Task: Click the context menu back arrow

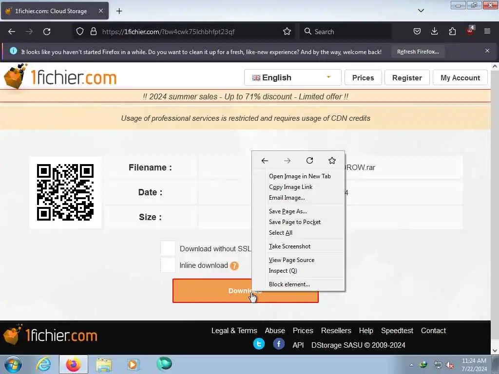Action: coord(265,161)
